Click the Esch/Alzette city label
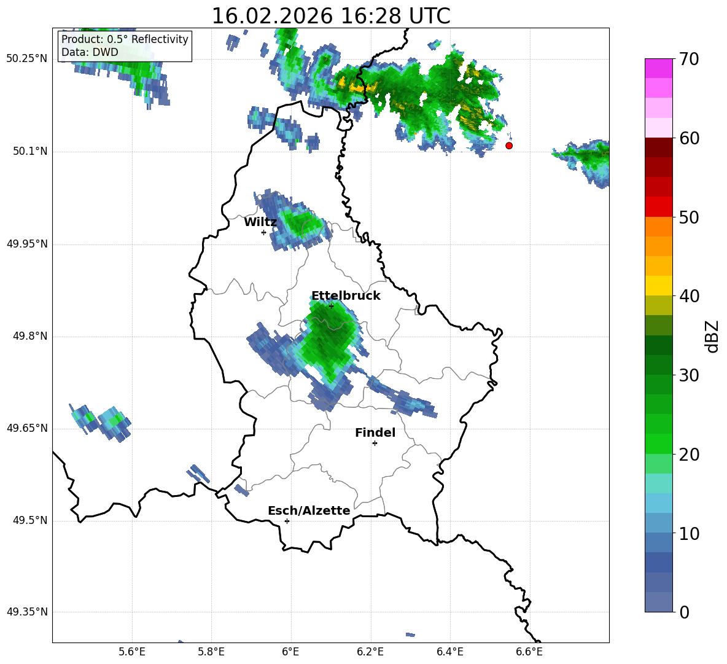Screen dimensions: 727x664 [309, 510]
